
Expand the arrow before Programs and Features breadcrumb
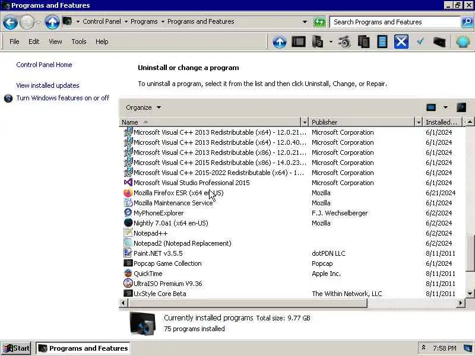163,21
